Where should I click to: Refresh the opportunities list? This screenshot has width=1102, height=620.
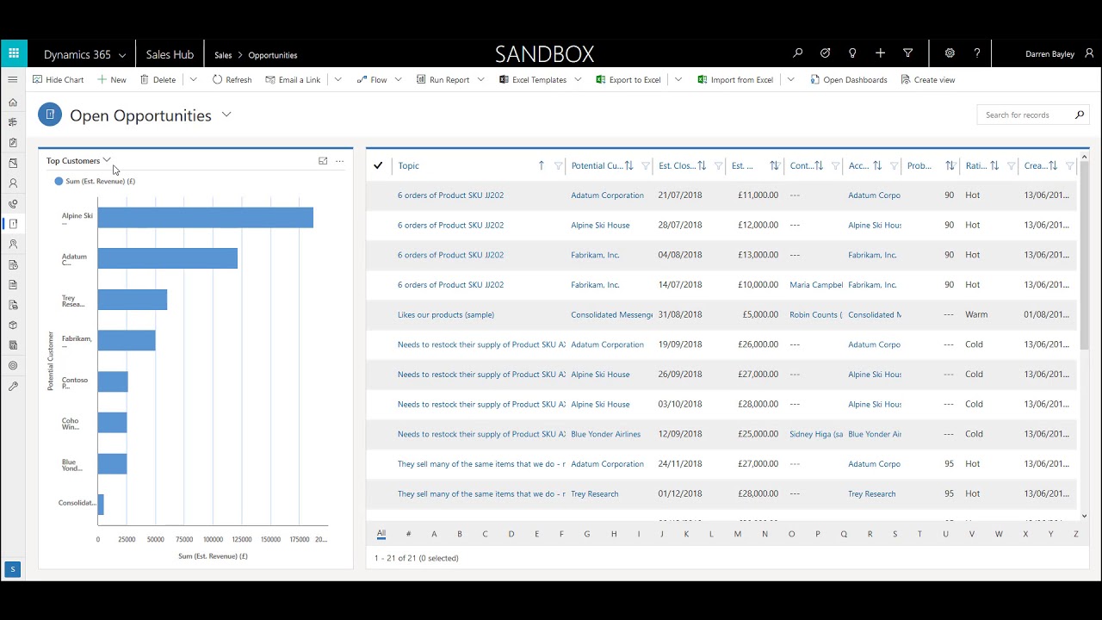point(232,79)
